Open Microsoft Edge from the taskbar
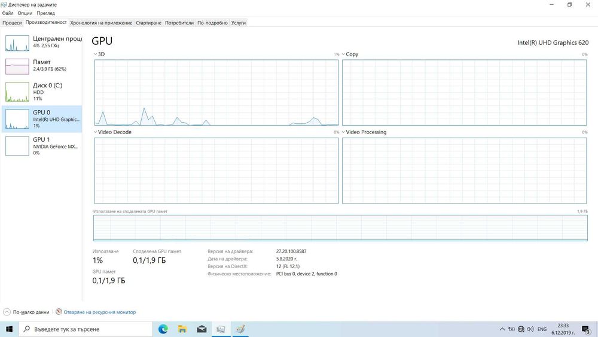 (163, 329)
